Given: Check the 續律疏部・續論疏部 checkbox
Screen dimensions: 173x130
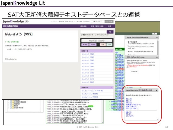Looking at the screenshot, I should click(11, 102).
